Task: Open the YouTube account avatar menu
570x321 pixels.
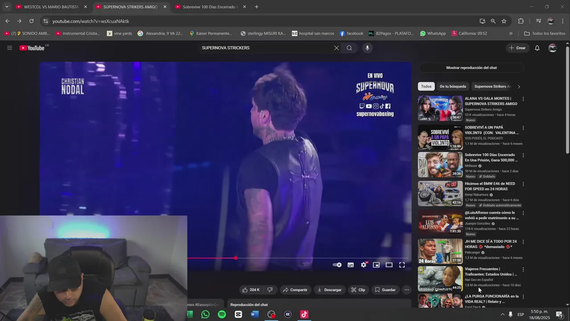Action: click(553, 48)
